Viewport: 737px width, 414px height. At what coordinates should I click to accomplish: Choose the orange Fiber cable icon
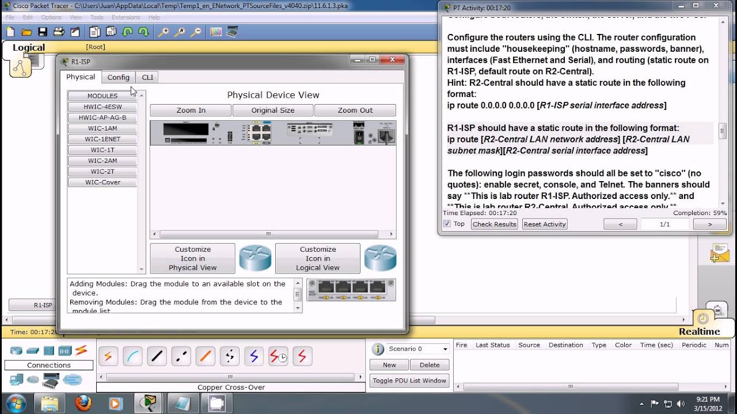206,356
